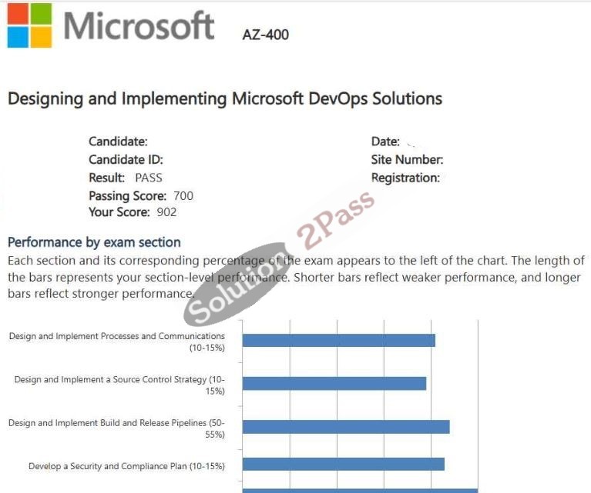Click the Site Number label
The image size is (591, 493).
[407, 159]
